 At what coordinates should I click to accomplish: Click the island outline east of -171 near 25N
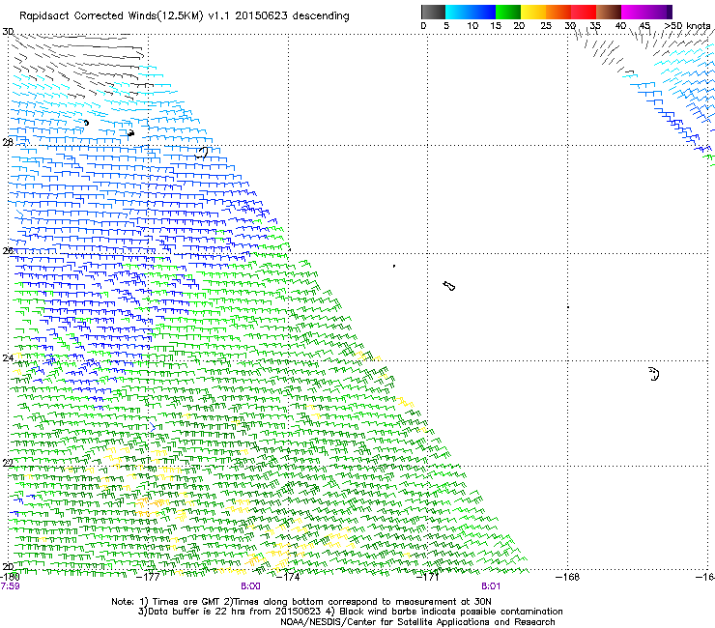[449, 286]
